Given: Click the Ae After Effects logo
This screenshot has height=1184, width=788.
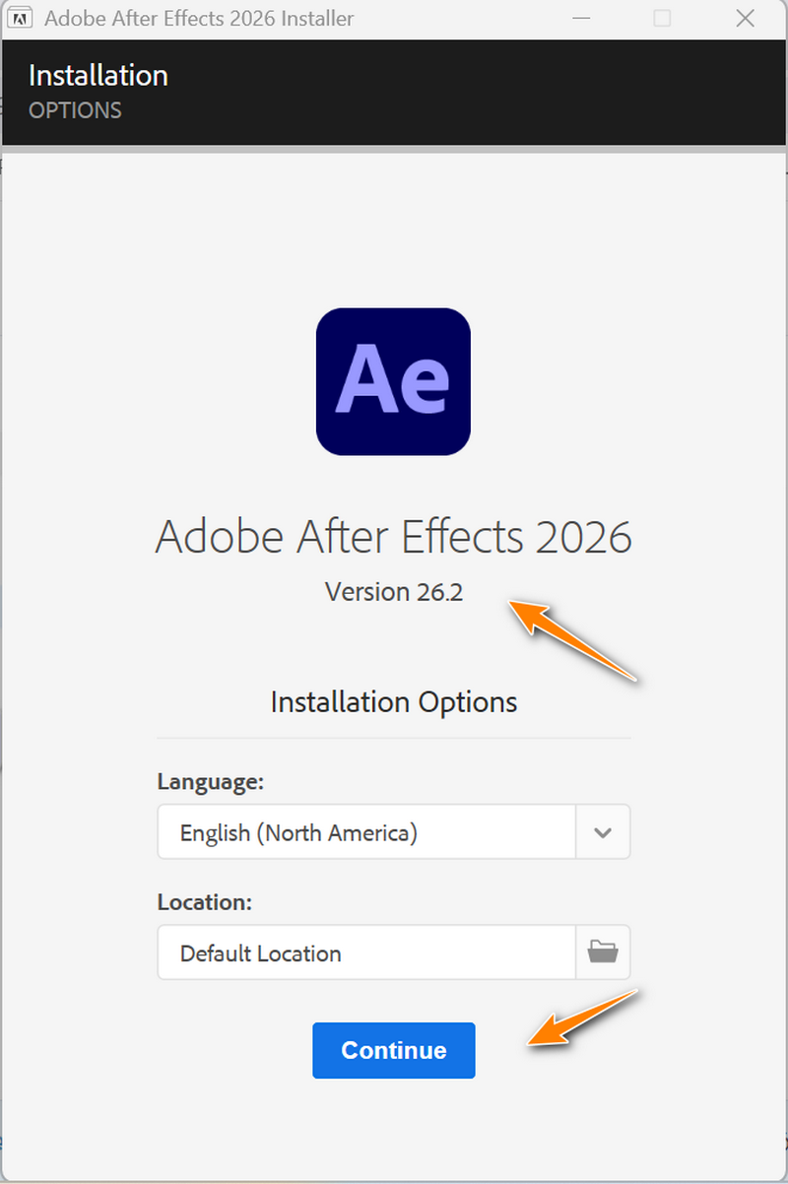Looking at the screenshot, I should coord(393,381).
